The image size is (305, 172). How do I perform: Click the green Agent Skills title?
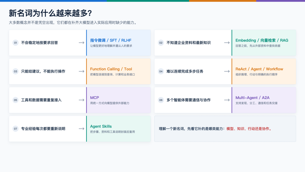point(101,126)
